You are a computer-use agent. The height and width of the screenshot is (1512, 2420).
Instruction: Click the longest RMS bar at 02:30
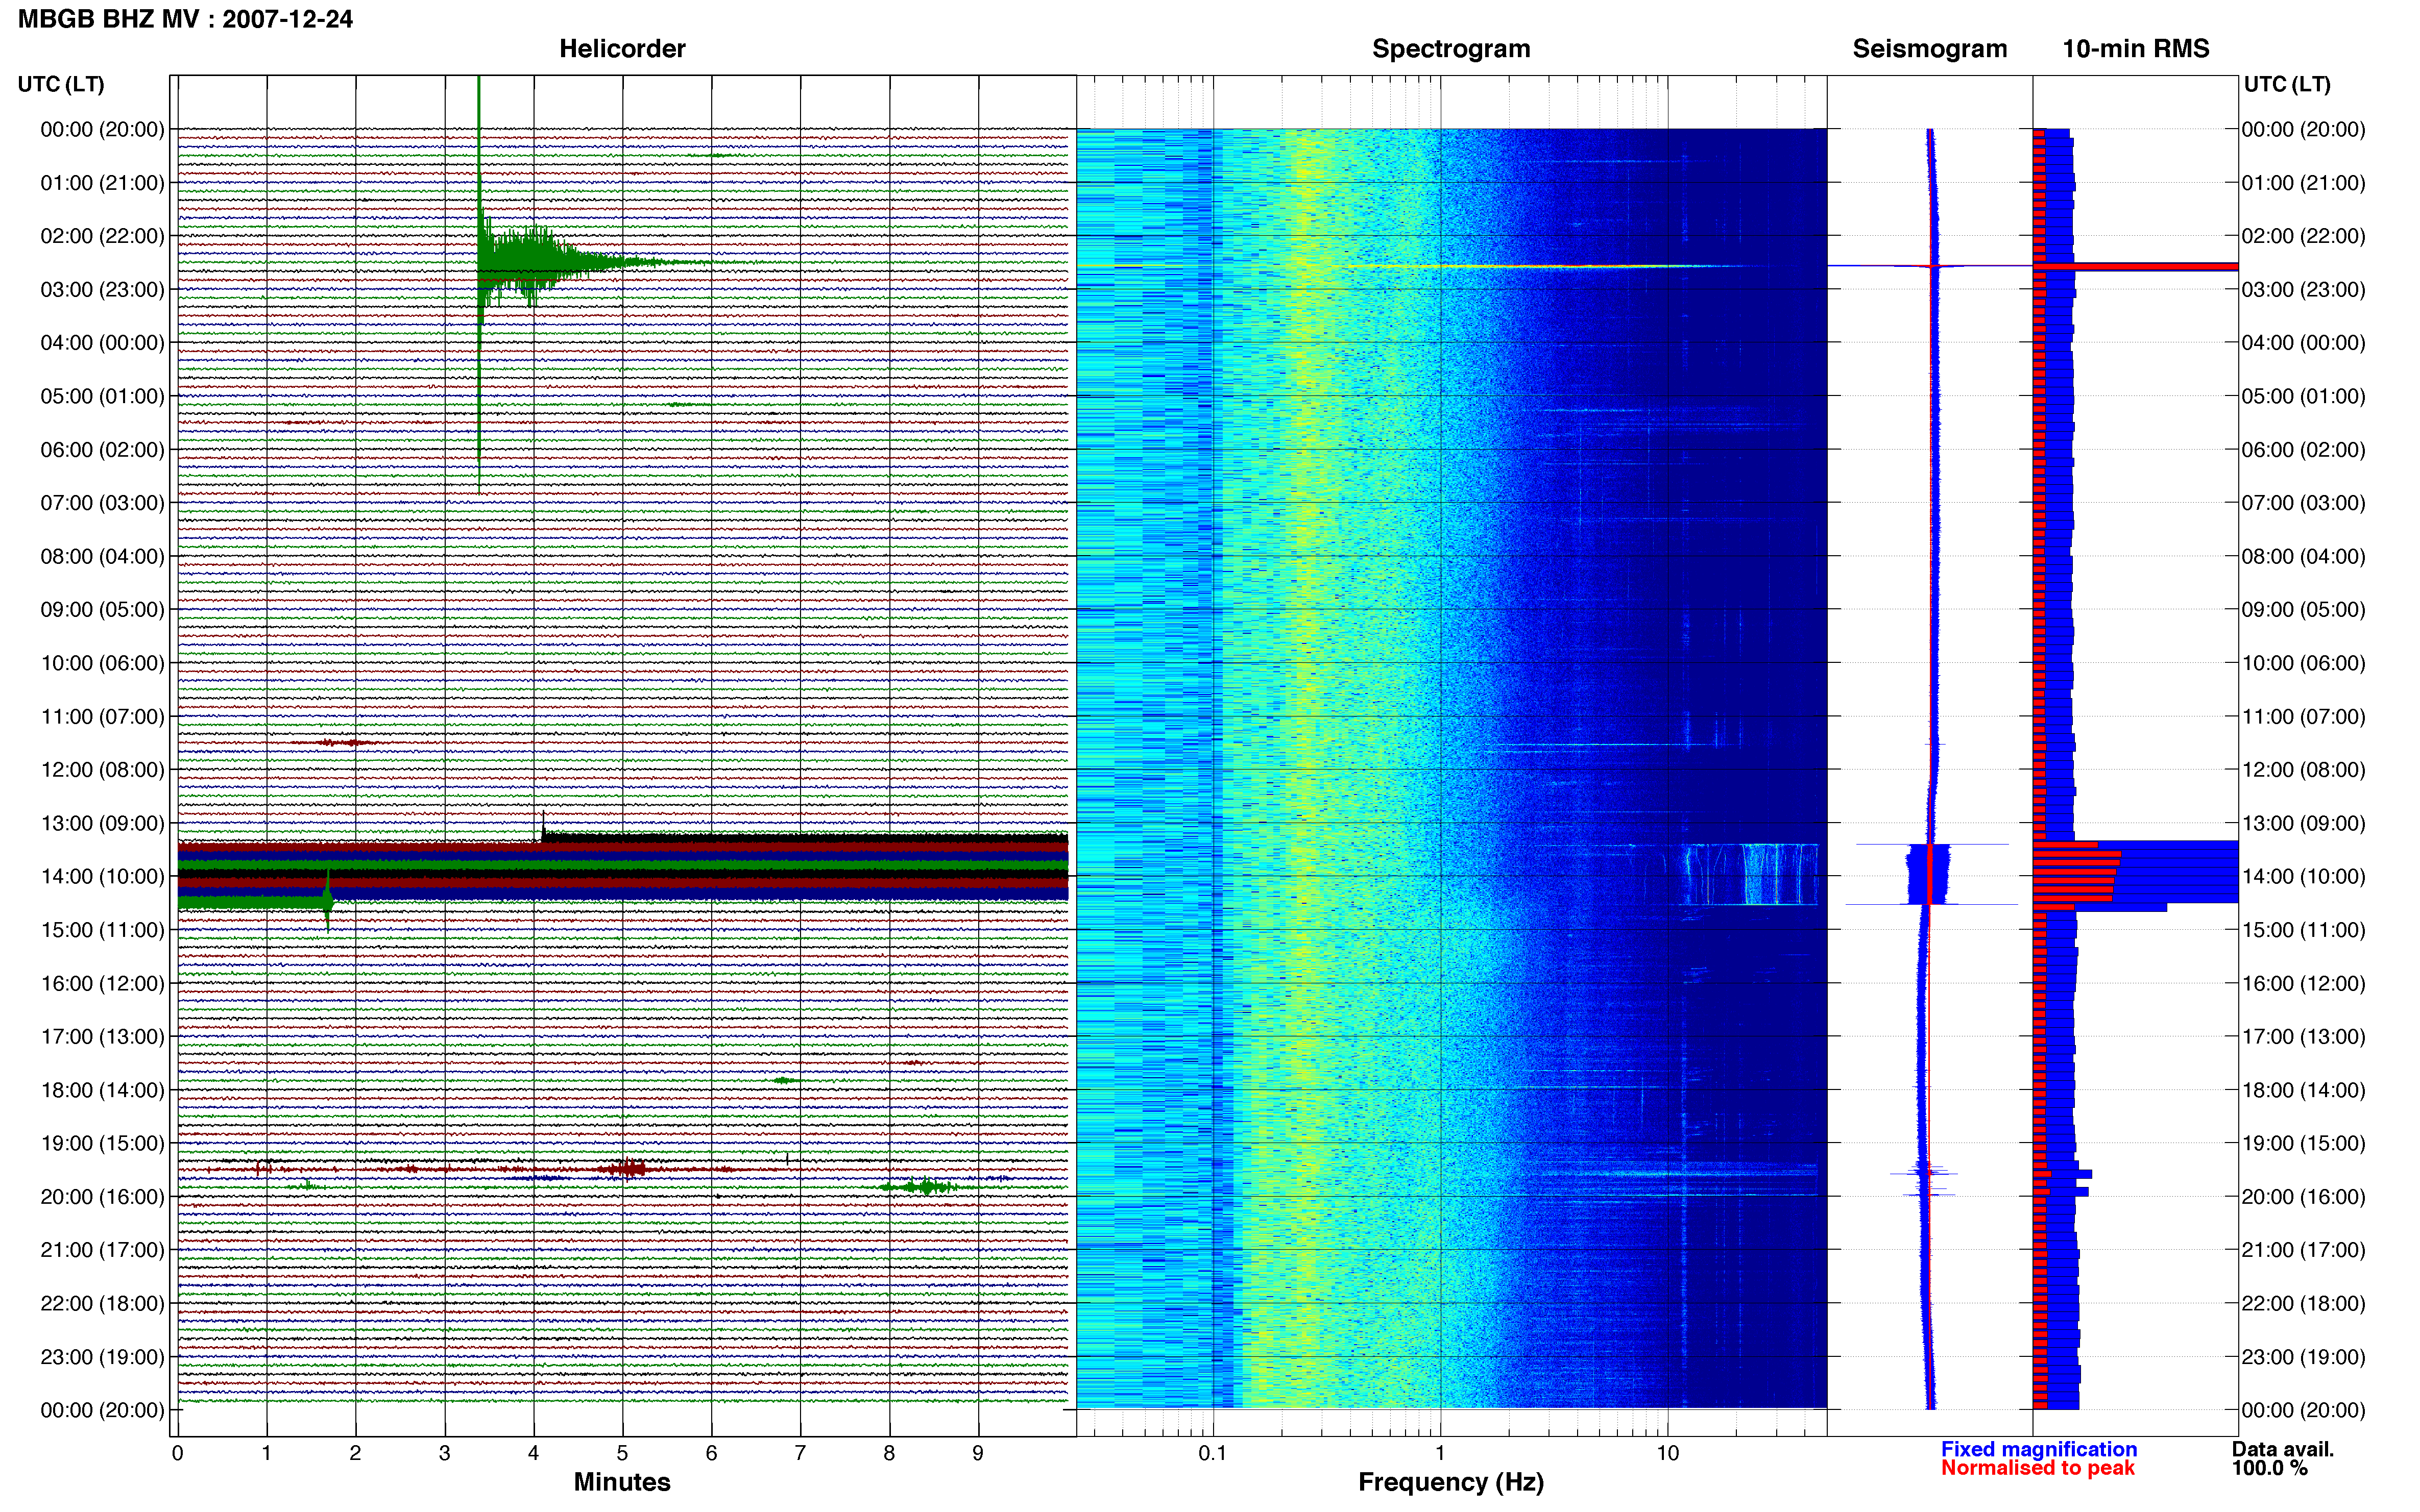click(x=2135, y=266)
